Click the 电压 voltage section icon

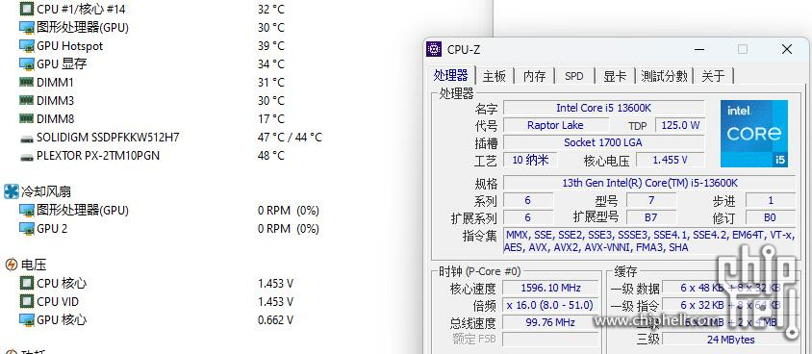[x=11, y=265]
